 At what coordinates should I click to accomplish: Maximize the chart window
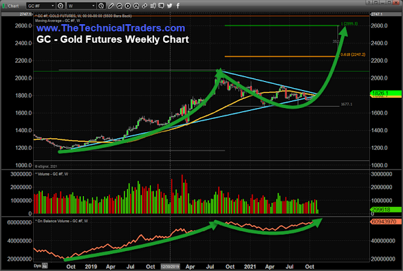pos(389,2)
